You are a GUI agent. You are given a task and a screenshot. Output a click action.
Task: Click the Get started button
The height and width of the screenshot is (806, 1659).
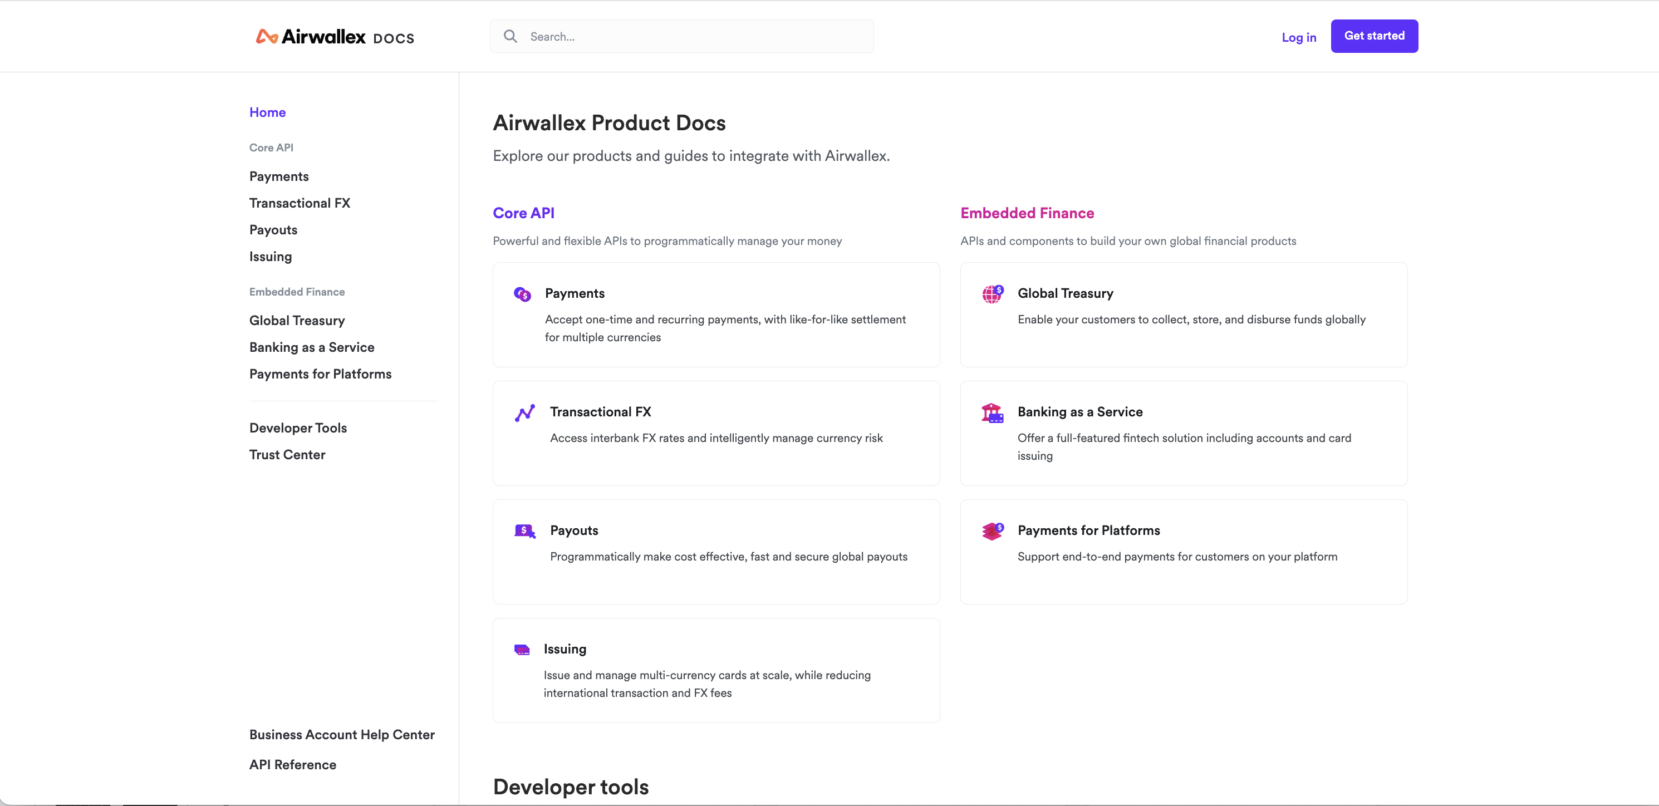click(1374, 36)
